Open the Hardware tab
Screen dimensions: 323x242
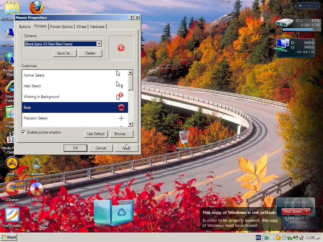[x=97, y=27]
